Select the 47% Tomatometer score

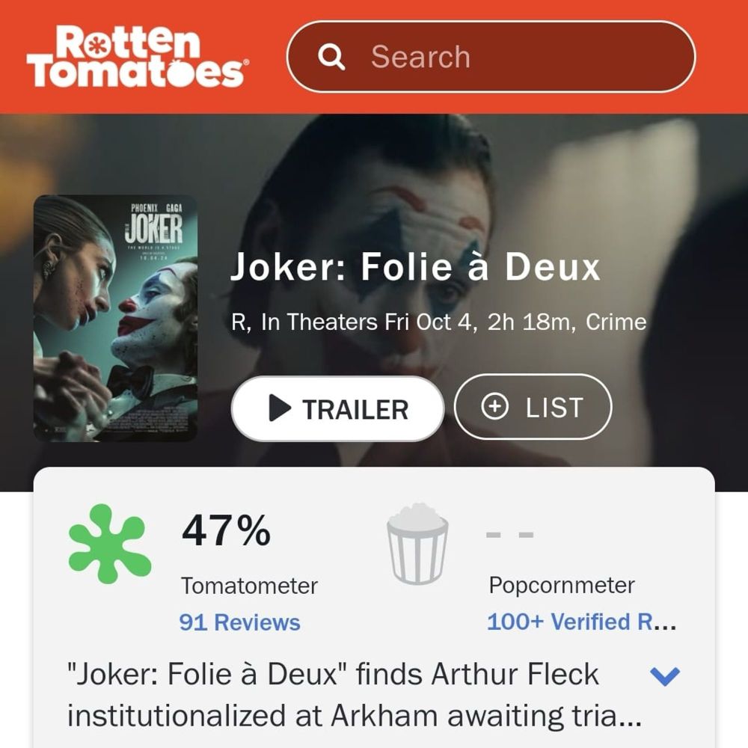point(226,530)
